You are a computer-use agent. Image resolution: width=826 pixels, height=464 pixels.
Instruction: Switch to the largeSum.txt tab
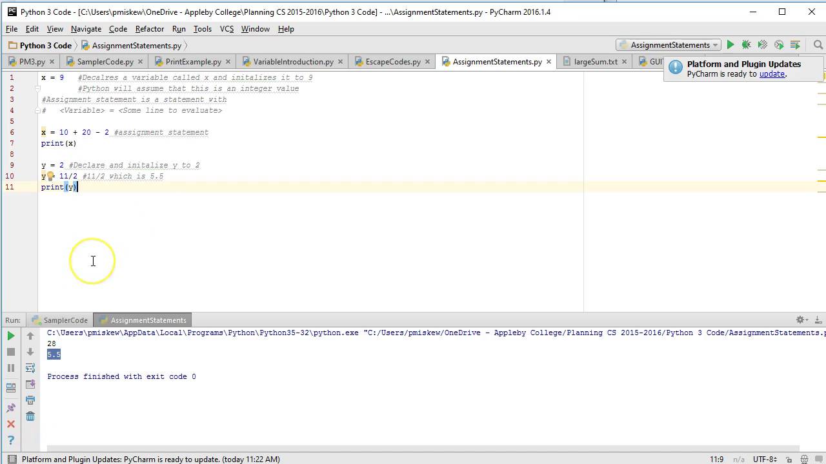click(596, 62)
